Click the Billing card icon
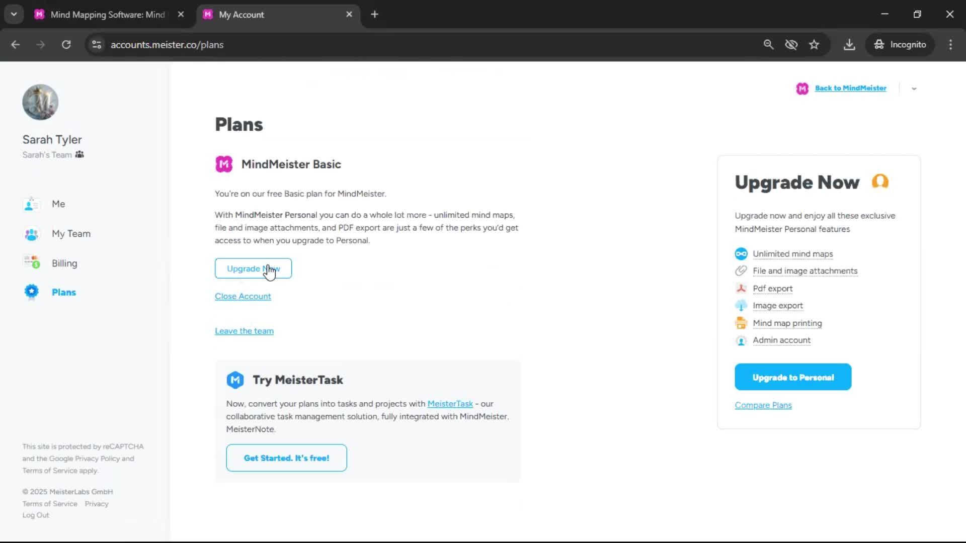Viewport: 966px width, 543px height. pyautogui.click(x=31, y=262)
